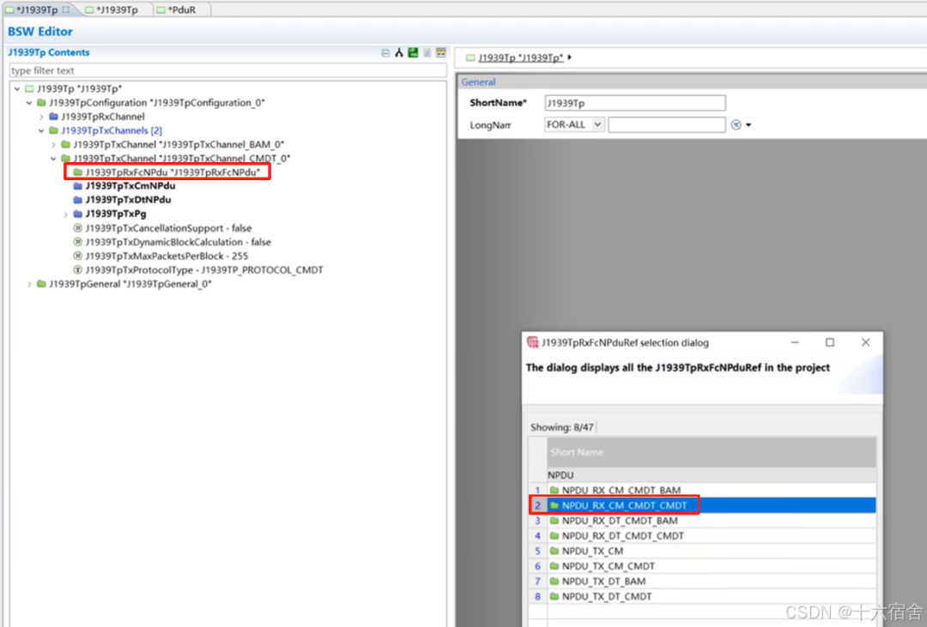Click the ShortName input field
Screen dimensions: 927x627
(634, 103)
